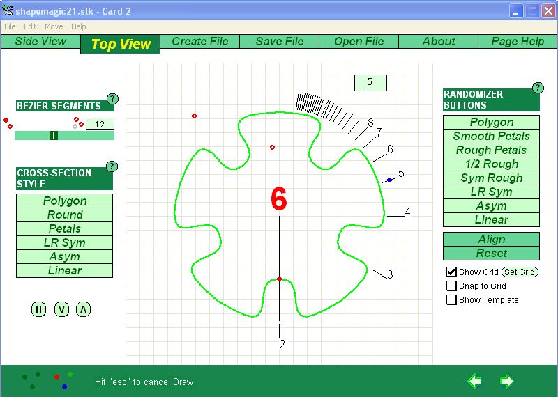Enable Snap to Grid

pos(451,286)
